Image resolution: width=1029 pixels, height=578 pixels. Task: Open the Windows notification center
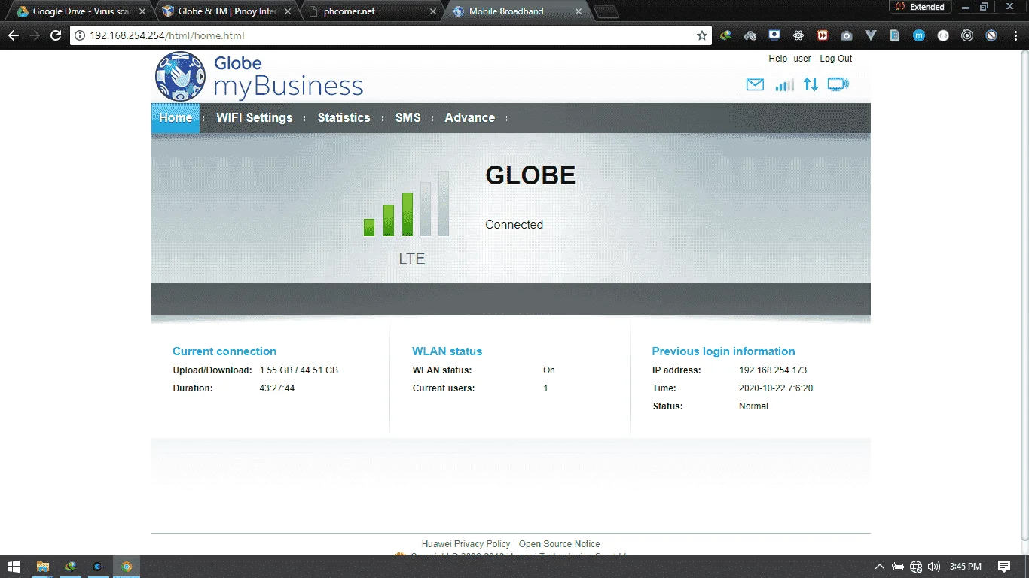(x=1004, y=567)
